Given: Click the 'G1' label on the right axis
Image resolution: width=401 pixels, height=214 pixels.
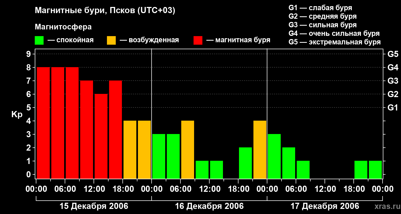Looking at the screenshot, I should pyautogui.click(x=393, y=108).
